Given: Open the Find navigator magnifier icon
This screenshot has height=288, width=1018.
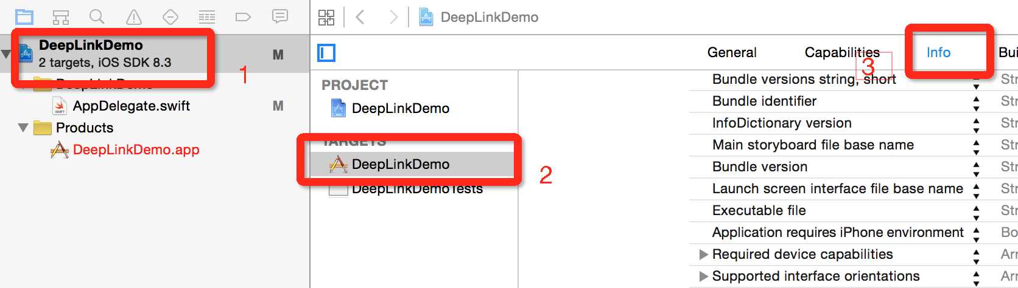Looking at the screenshot, I should click(97, 17).
